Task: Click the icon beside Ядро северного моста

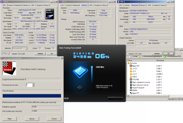Action: tap(131, 82)
